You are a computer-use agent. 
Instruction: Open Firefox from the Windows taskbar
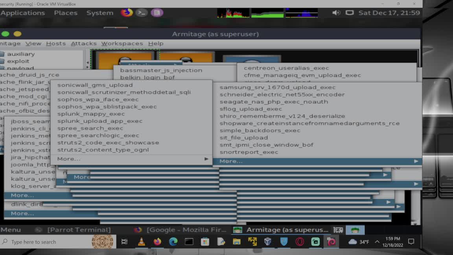point(157,242)
